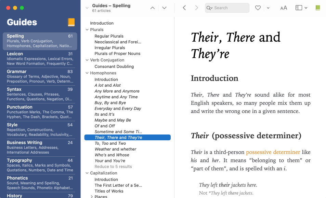Select the Punctuation guide in sidebar
This screenshot has height=198, width=326.
point(40,112)
